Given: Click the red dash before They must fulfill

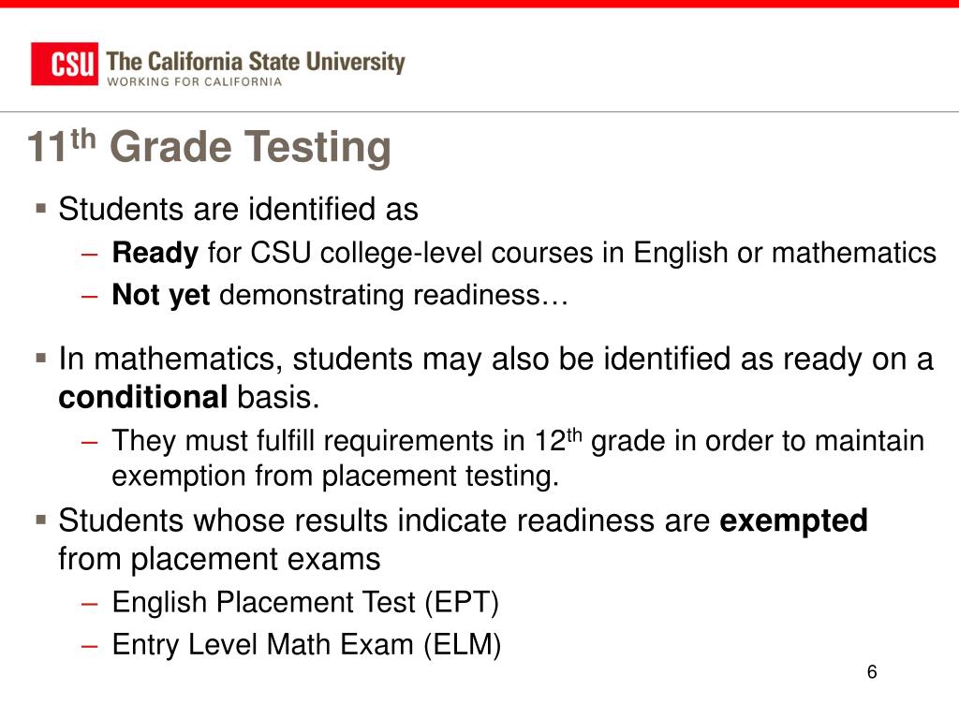Looking at the screenshot, I should coord(89,442).
